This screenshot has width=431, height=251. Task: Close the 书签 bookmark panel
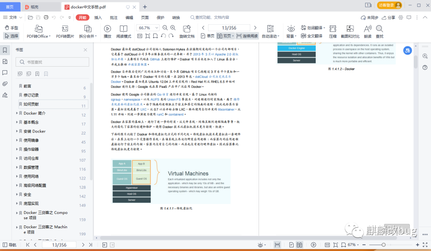coord(85,50)
